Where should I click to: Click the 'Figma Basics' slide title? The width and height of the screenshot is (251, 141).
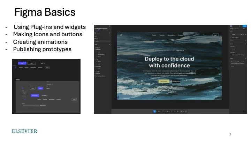(x=45, y=12)
